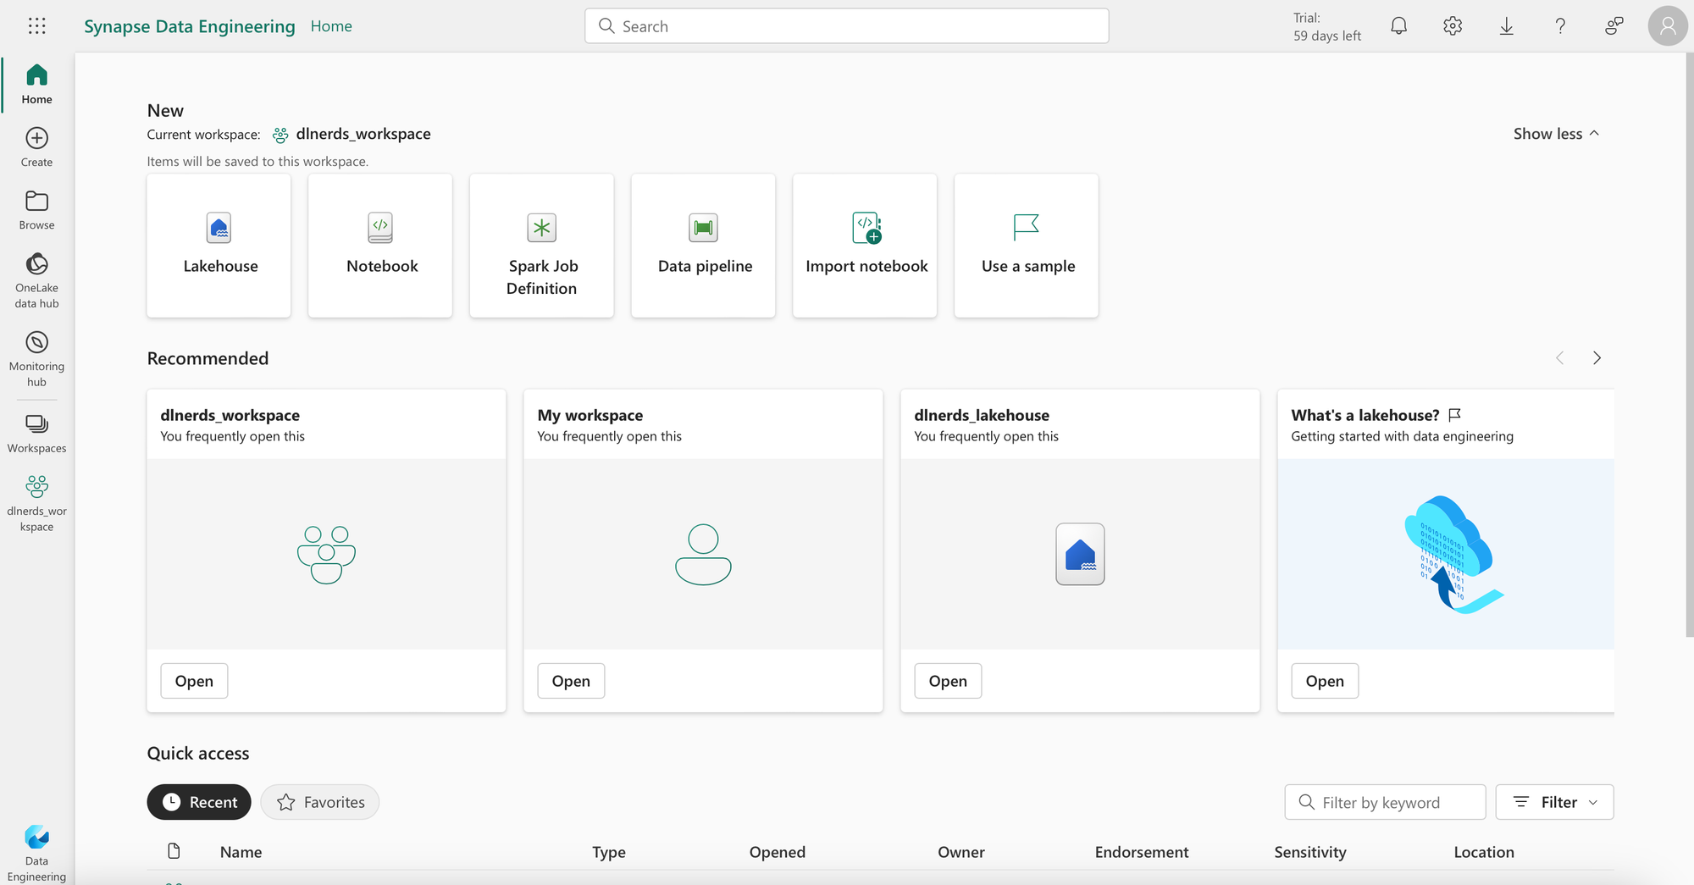Create a new Spark Job Definition
The width and height of the screenshot is (1694, 885).
click(x=542, y=246)
